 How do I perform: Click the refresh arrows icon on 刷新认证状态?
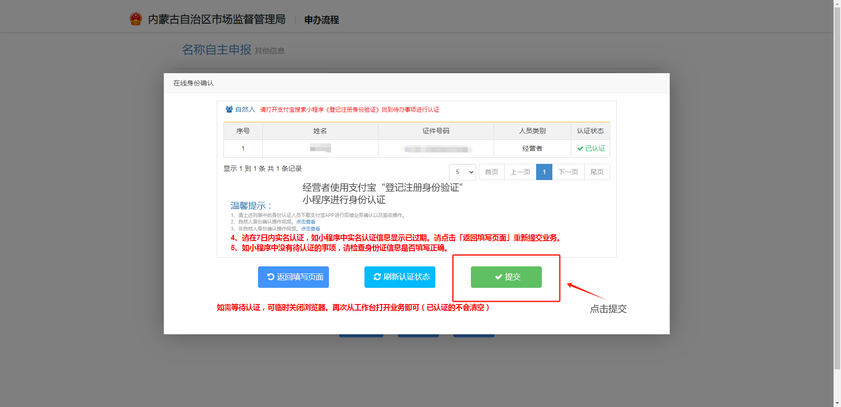377,277
